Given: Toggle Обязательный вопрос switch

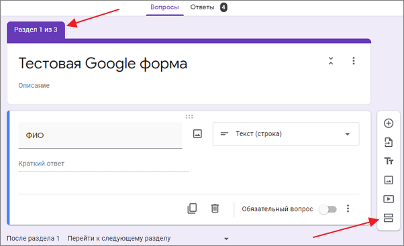Looking at the screenshot, I should coord(327,209).
